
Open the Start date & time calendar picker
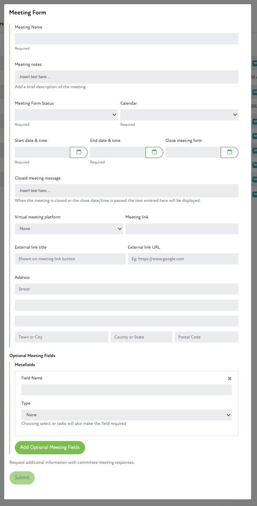(79, 152)
